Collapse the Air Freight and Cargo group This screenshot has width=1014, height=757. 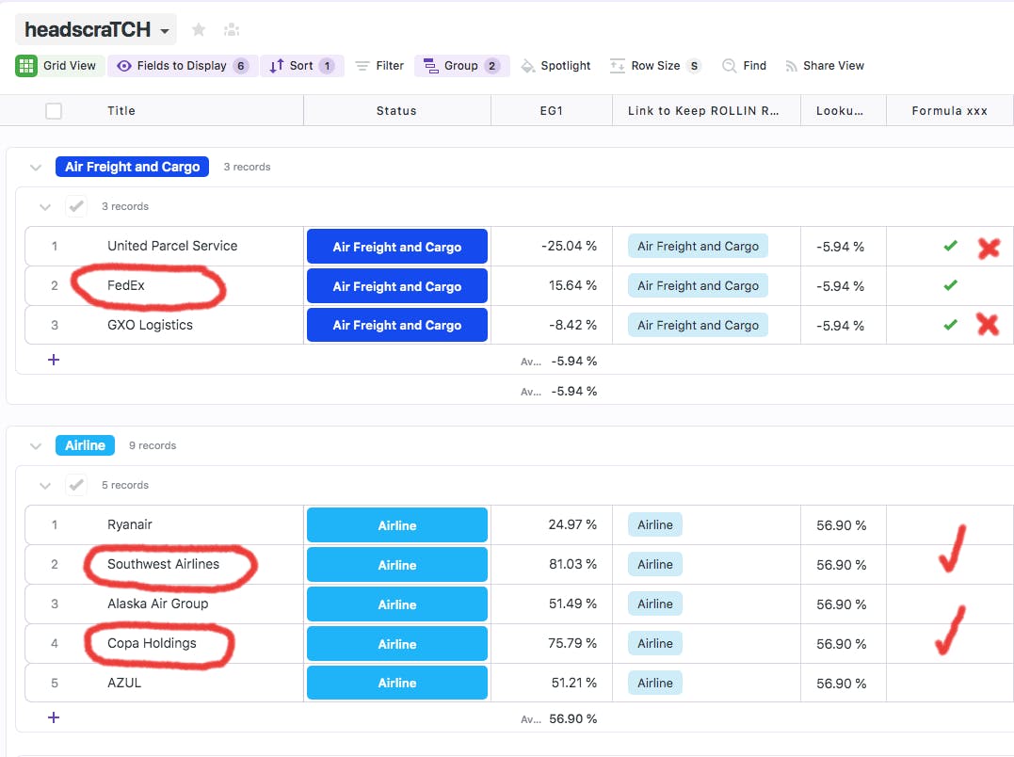(x=36, y=168)
